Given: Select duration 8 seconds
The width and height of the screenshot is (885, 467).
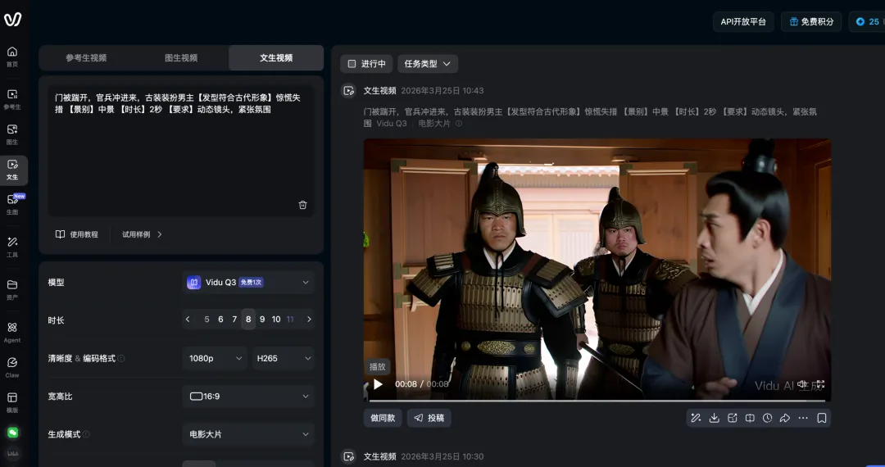Looking at the screenshot, I should pyautogui.click(x=248, y=320).
